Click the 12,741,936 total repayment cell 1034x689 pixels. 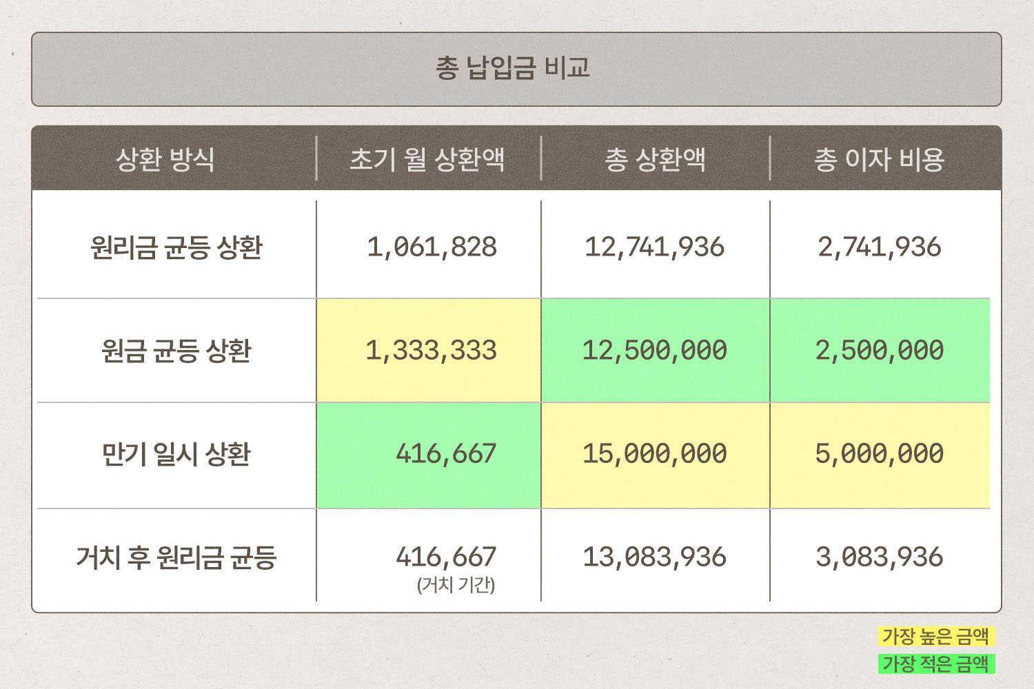655,247
